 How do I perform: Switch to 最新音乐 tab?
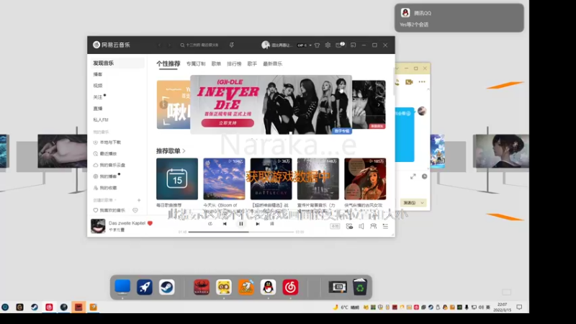tap(273, 64)
